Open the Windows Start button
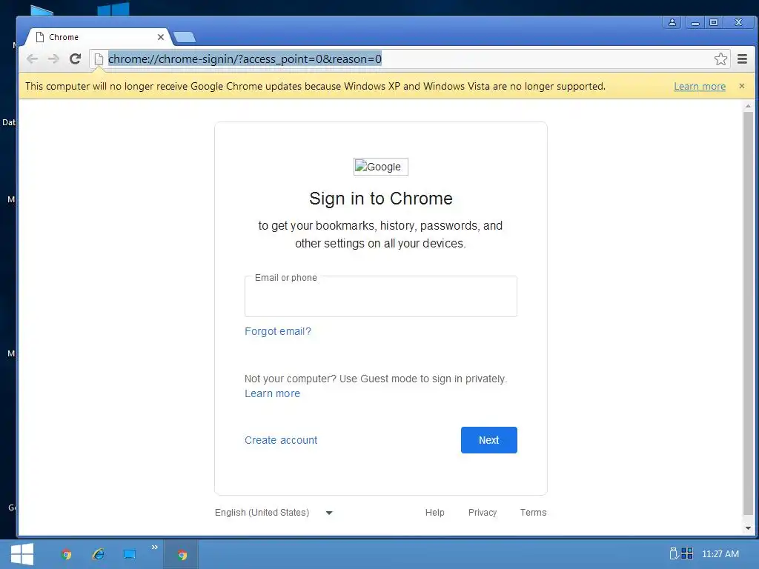This screenshot has height=569, width=759. (22, 554)
